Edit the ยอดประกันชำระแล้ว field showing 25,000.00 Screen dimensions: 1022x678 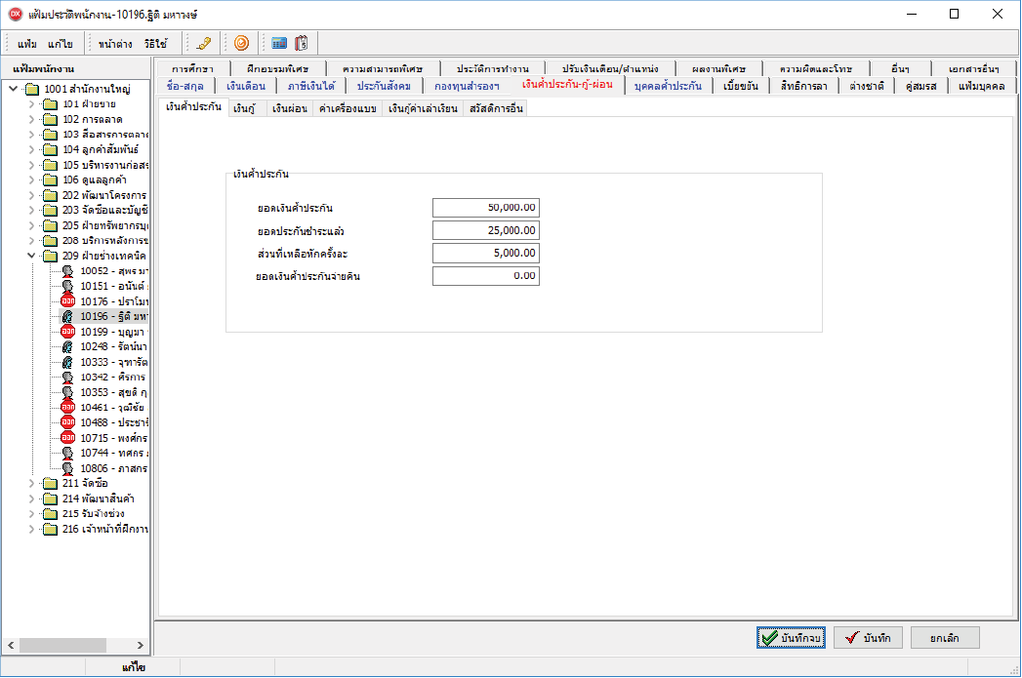pos(486,230)
